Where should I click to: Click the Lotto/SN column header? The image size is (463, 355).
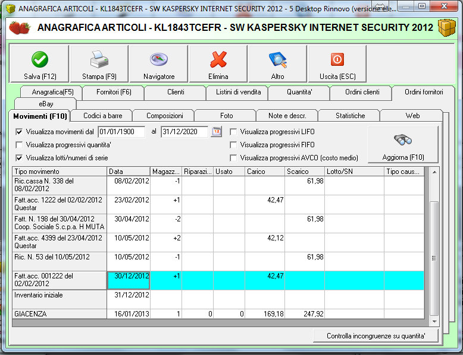[x=354, y=172]
